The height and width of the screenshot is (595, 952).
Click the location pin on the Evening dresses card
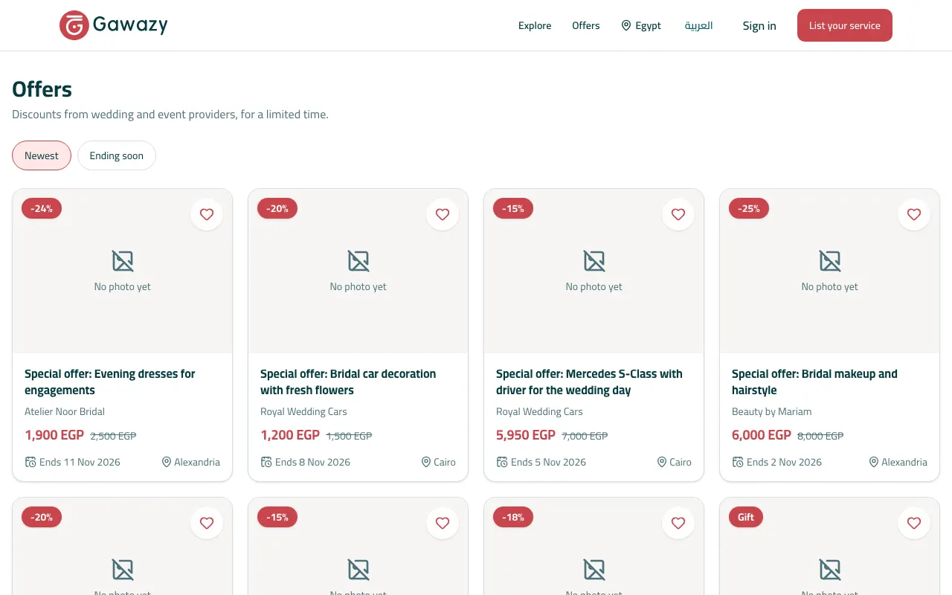(167, 462)
